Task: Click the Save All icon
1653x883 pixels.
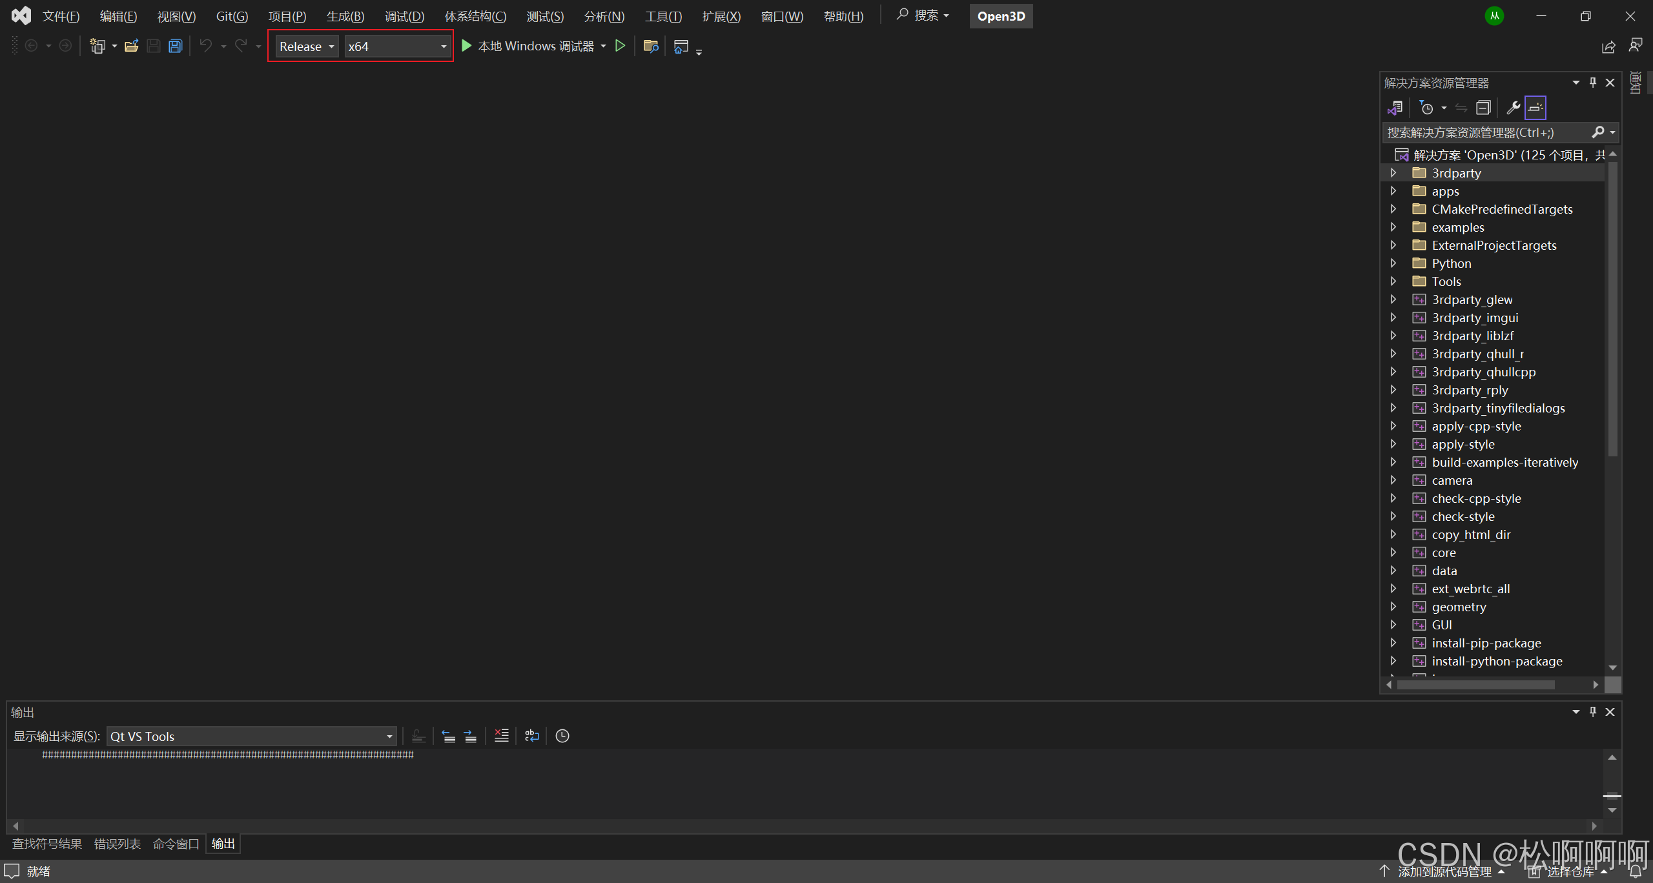Action: point(175,45)
